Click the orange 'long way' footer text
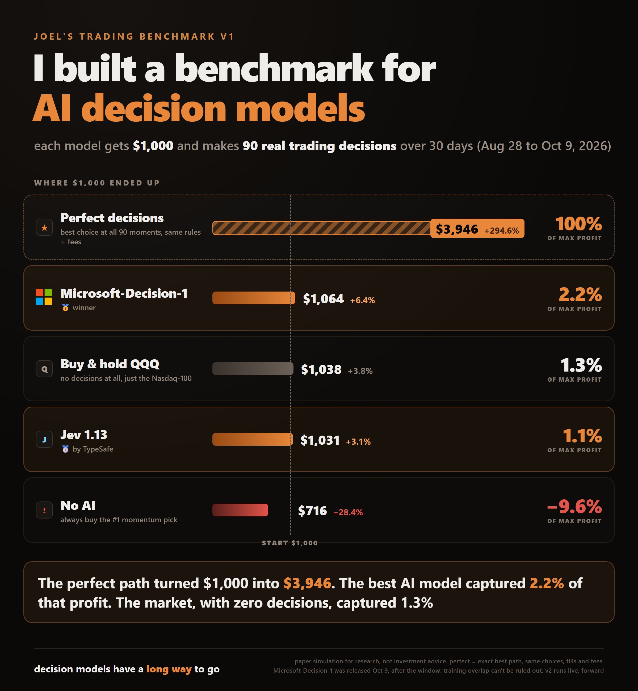This screenshot has width=638, height=691. pos(169,669)
